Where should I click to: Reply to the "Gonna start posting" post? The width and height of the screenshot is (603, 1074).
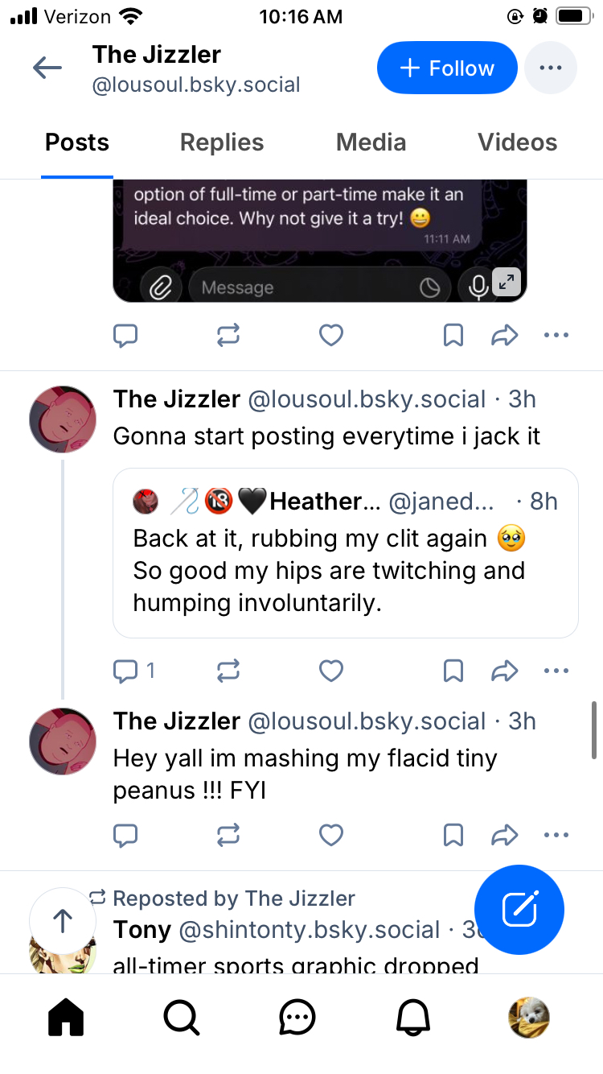[x=126, y=671]
